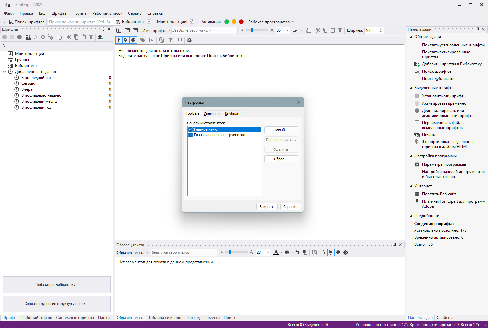This screenshot has width=488, height=328.
Task: Click the Добавить в Библиотеку... button
Action: [x=57, y=285]
